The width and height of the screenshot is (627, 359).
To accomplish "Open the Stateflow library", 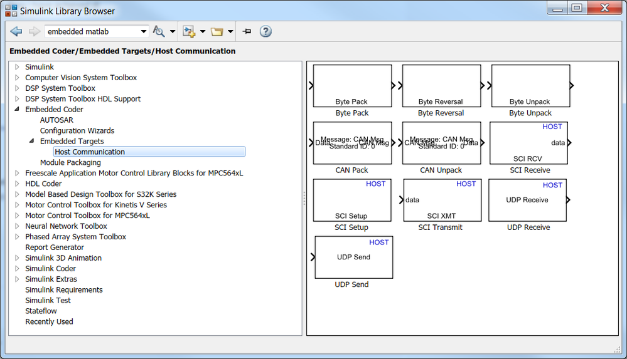I will [x=41, y=311].
